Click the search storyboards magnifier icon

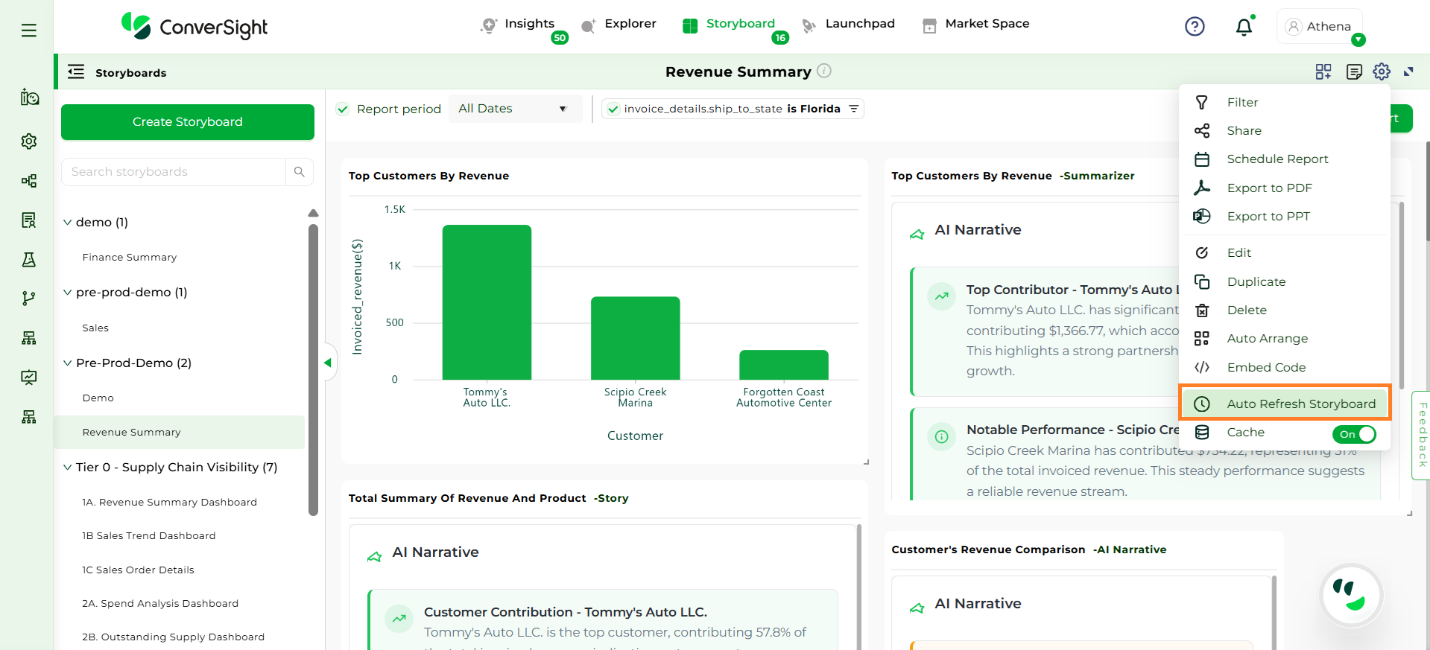[300, 172]
